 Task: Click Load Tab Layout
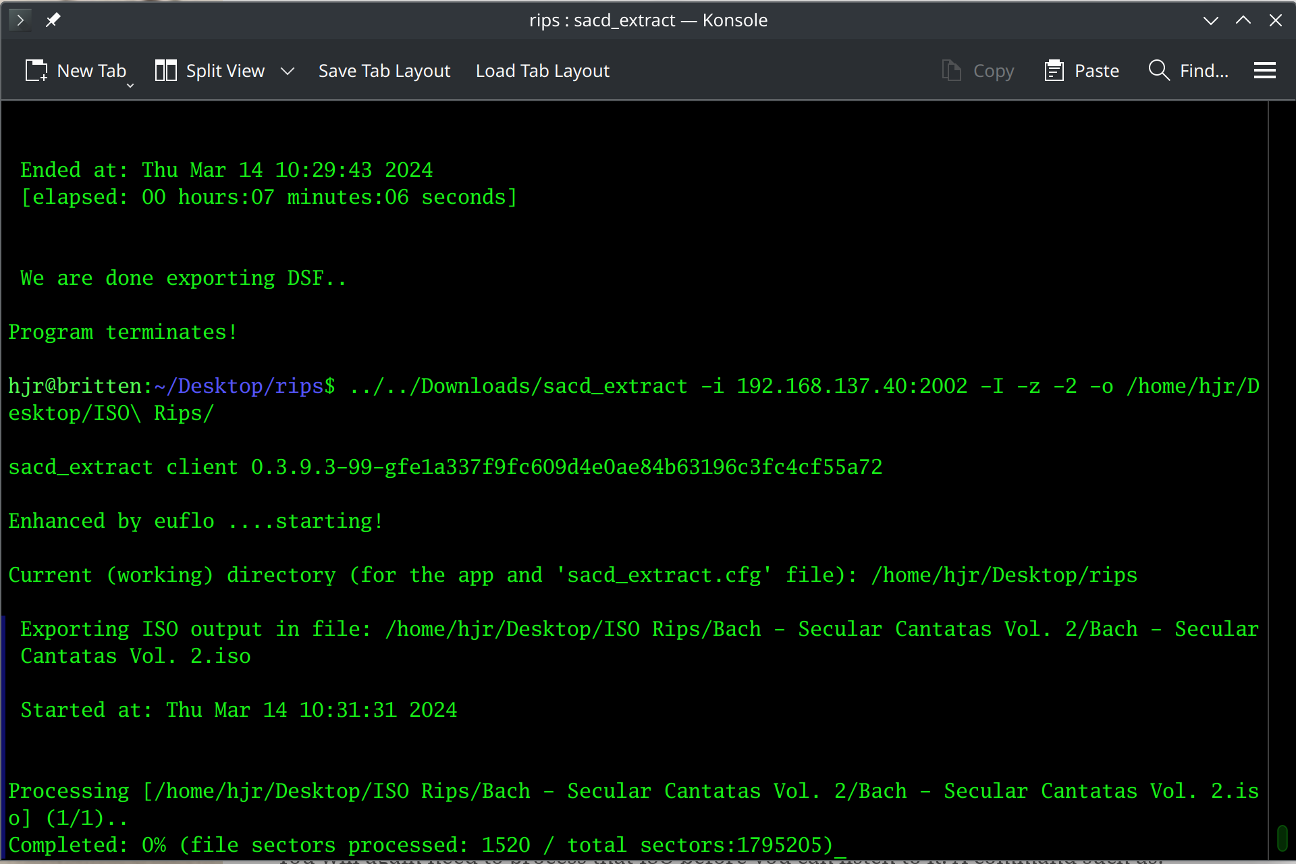tap(542, 70)
